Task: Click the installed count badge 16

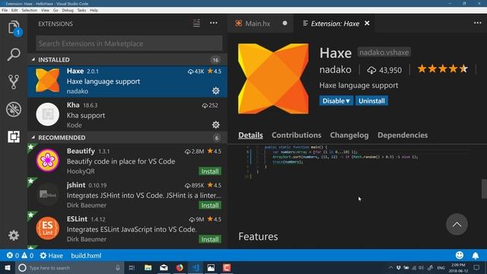Action: [x=215, y=59]
